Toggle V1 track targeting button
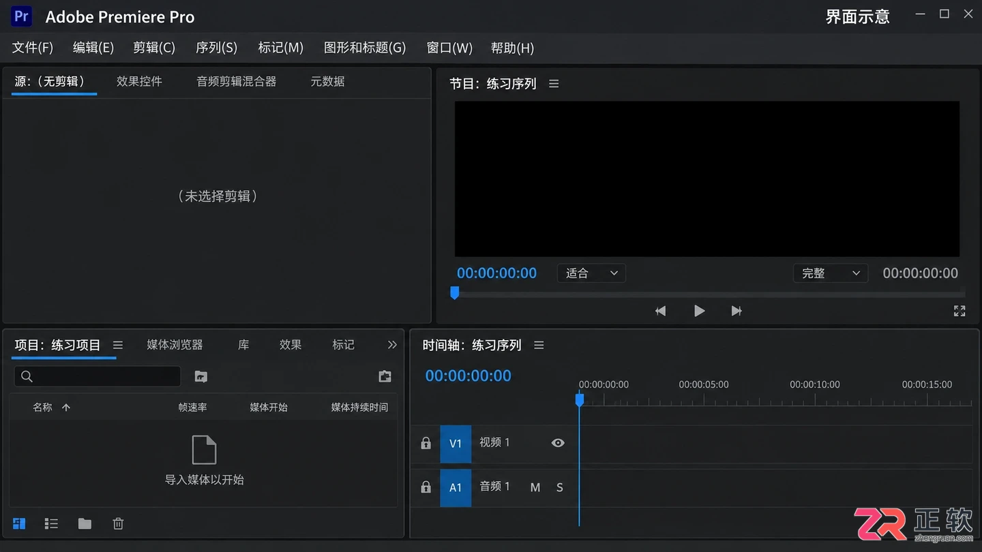This screenshot has width=982, height=552. pyautogui.click(x=456, y=444)
